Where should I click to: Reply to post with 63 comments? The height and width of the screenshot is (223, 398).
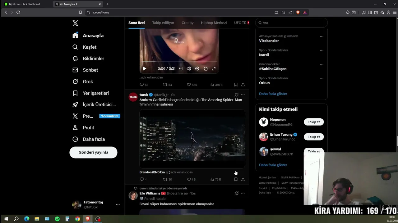pos(144,85)
